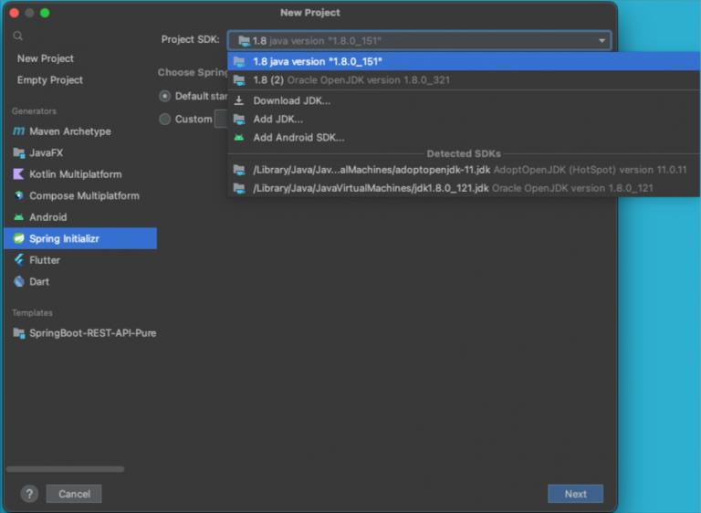The image size is (701, 513).
Task: Click the Custom URL input field
Action: pyautogui.click(x=221, y=119)
